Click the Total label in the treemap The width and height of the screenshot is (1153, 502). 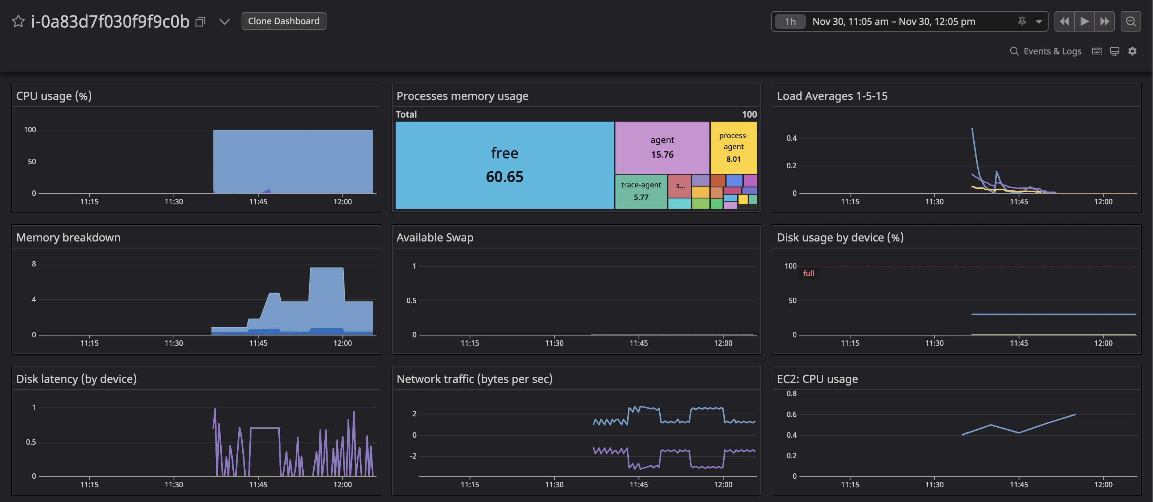406,114
